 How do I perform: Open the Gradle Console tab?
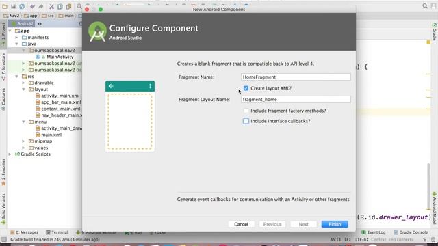(x=411, y=232)
